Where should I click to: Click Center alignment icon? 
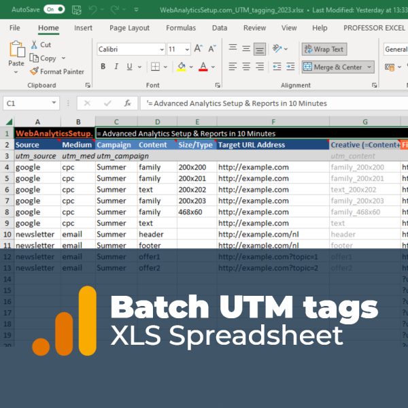coord(246,67)
